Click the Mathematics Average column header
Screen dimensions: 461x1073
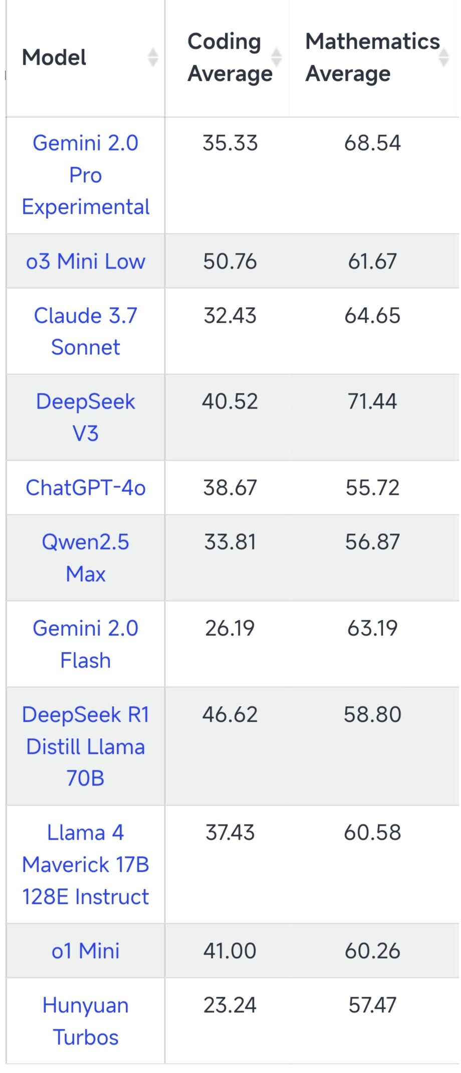[x=373, y=58]
